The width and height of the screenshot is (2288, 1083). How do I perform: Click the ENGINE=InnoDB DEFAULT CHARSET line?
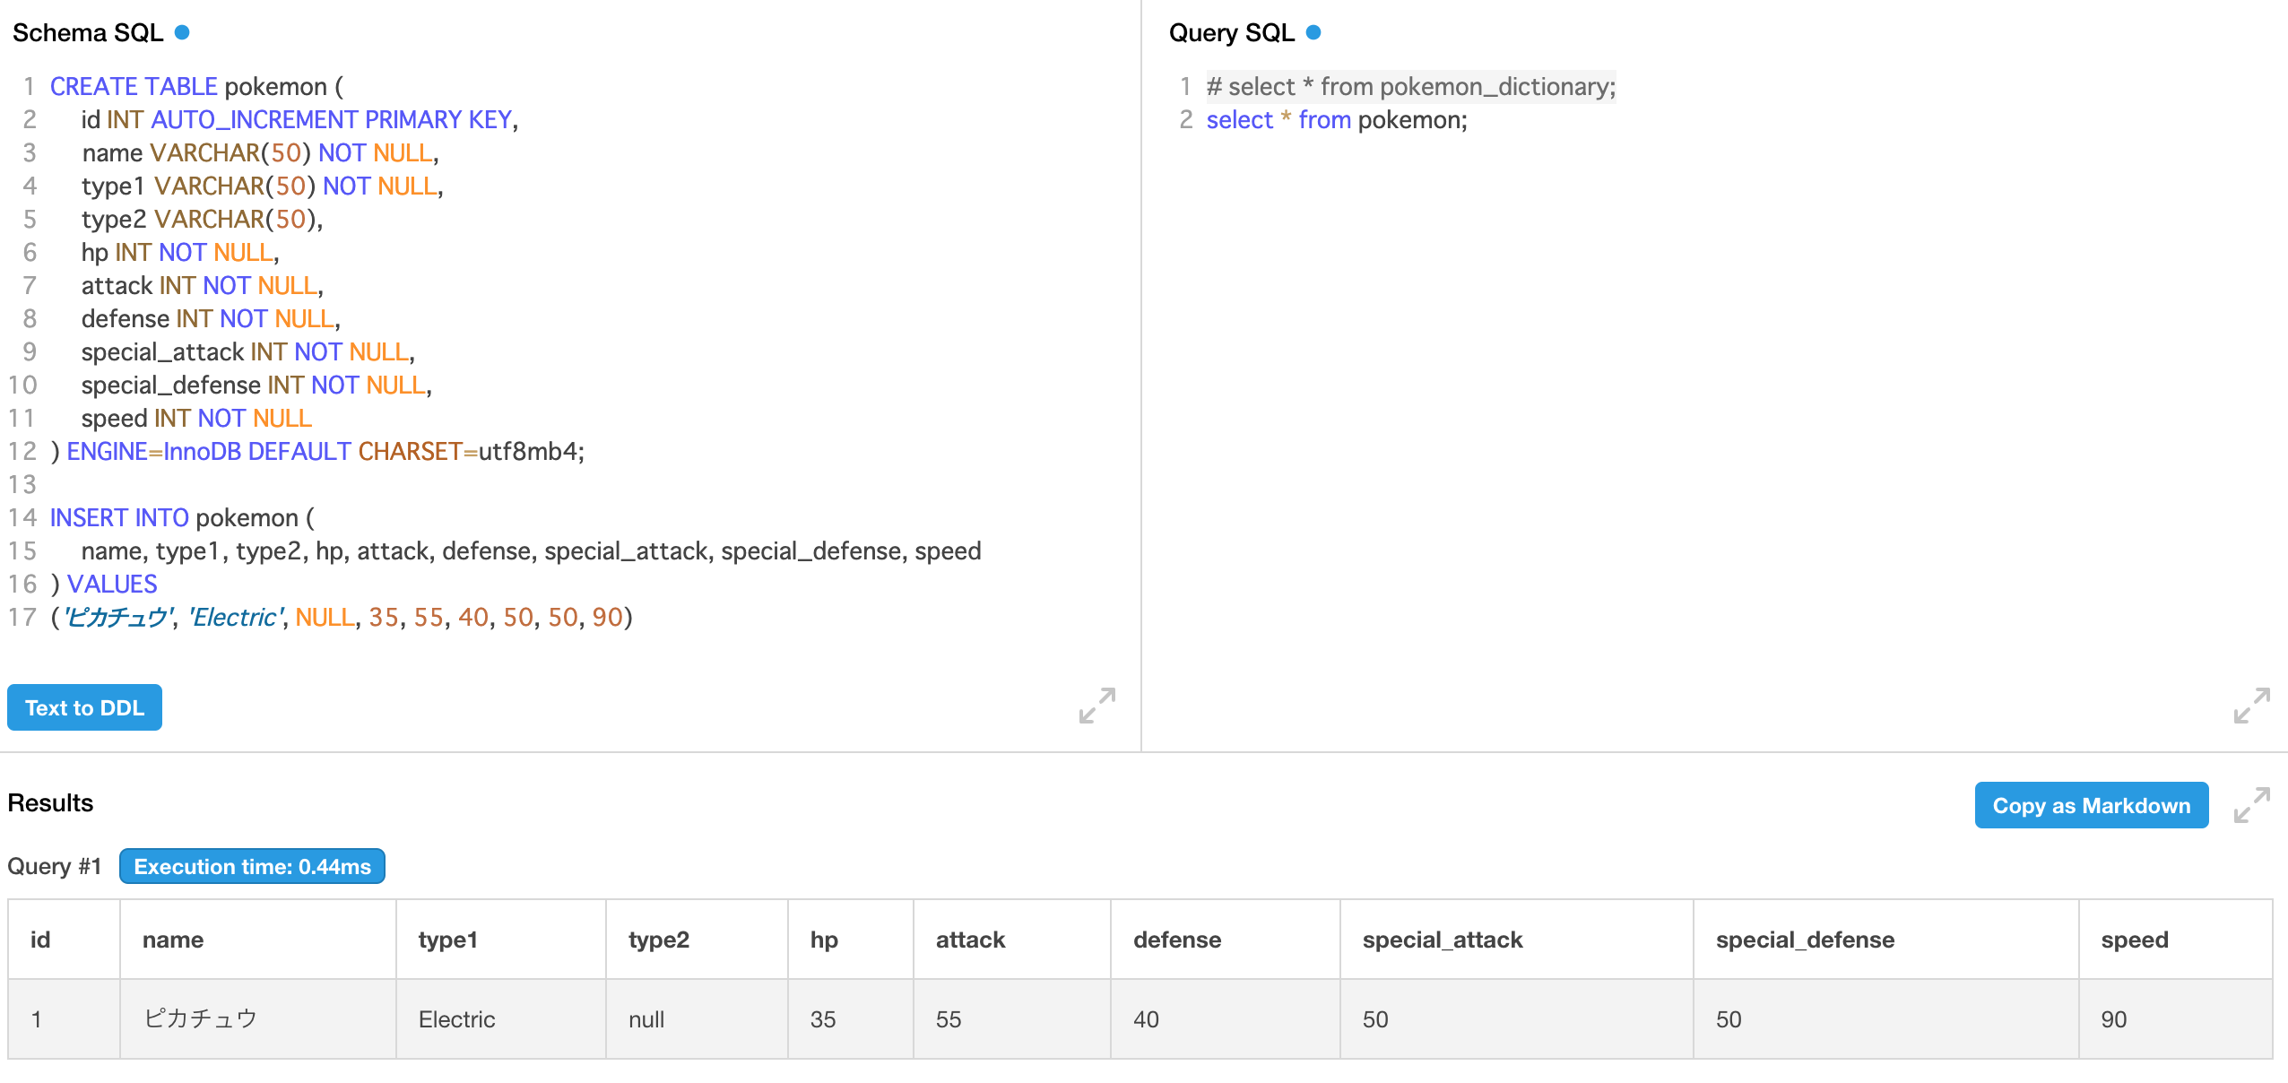[317, 451]
